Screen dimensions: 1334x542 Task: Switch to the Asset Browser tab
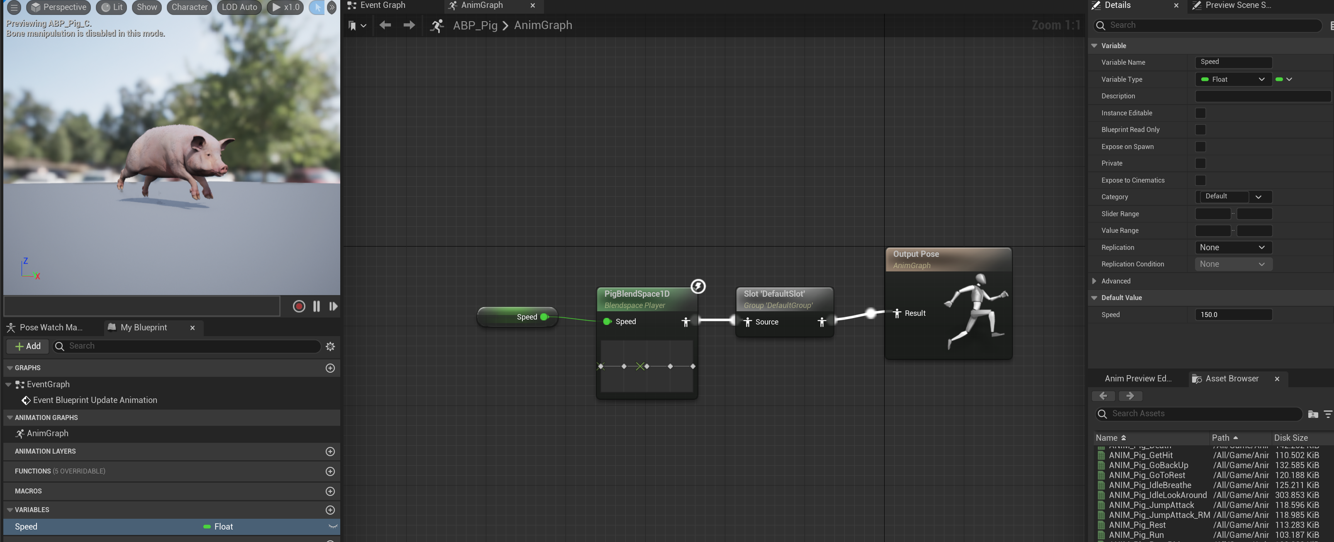pyautogui.click(x=1231, y=378)
